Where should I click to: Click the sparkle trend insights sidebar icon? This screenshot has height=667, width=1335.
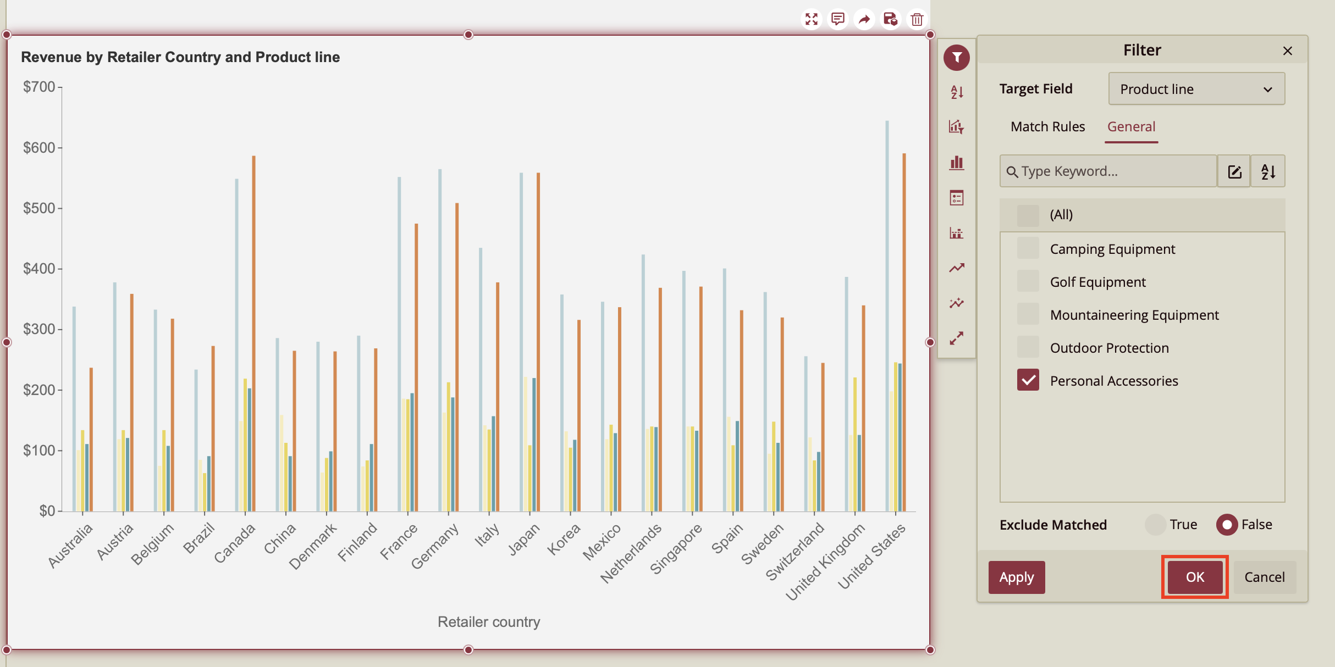point(957,303)
